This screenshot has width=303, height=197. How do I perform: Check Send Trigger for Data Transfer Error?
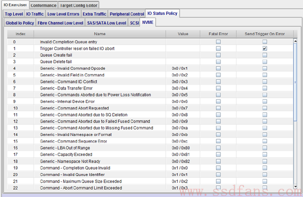pos(265,88)
